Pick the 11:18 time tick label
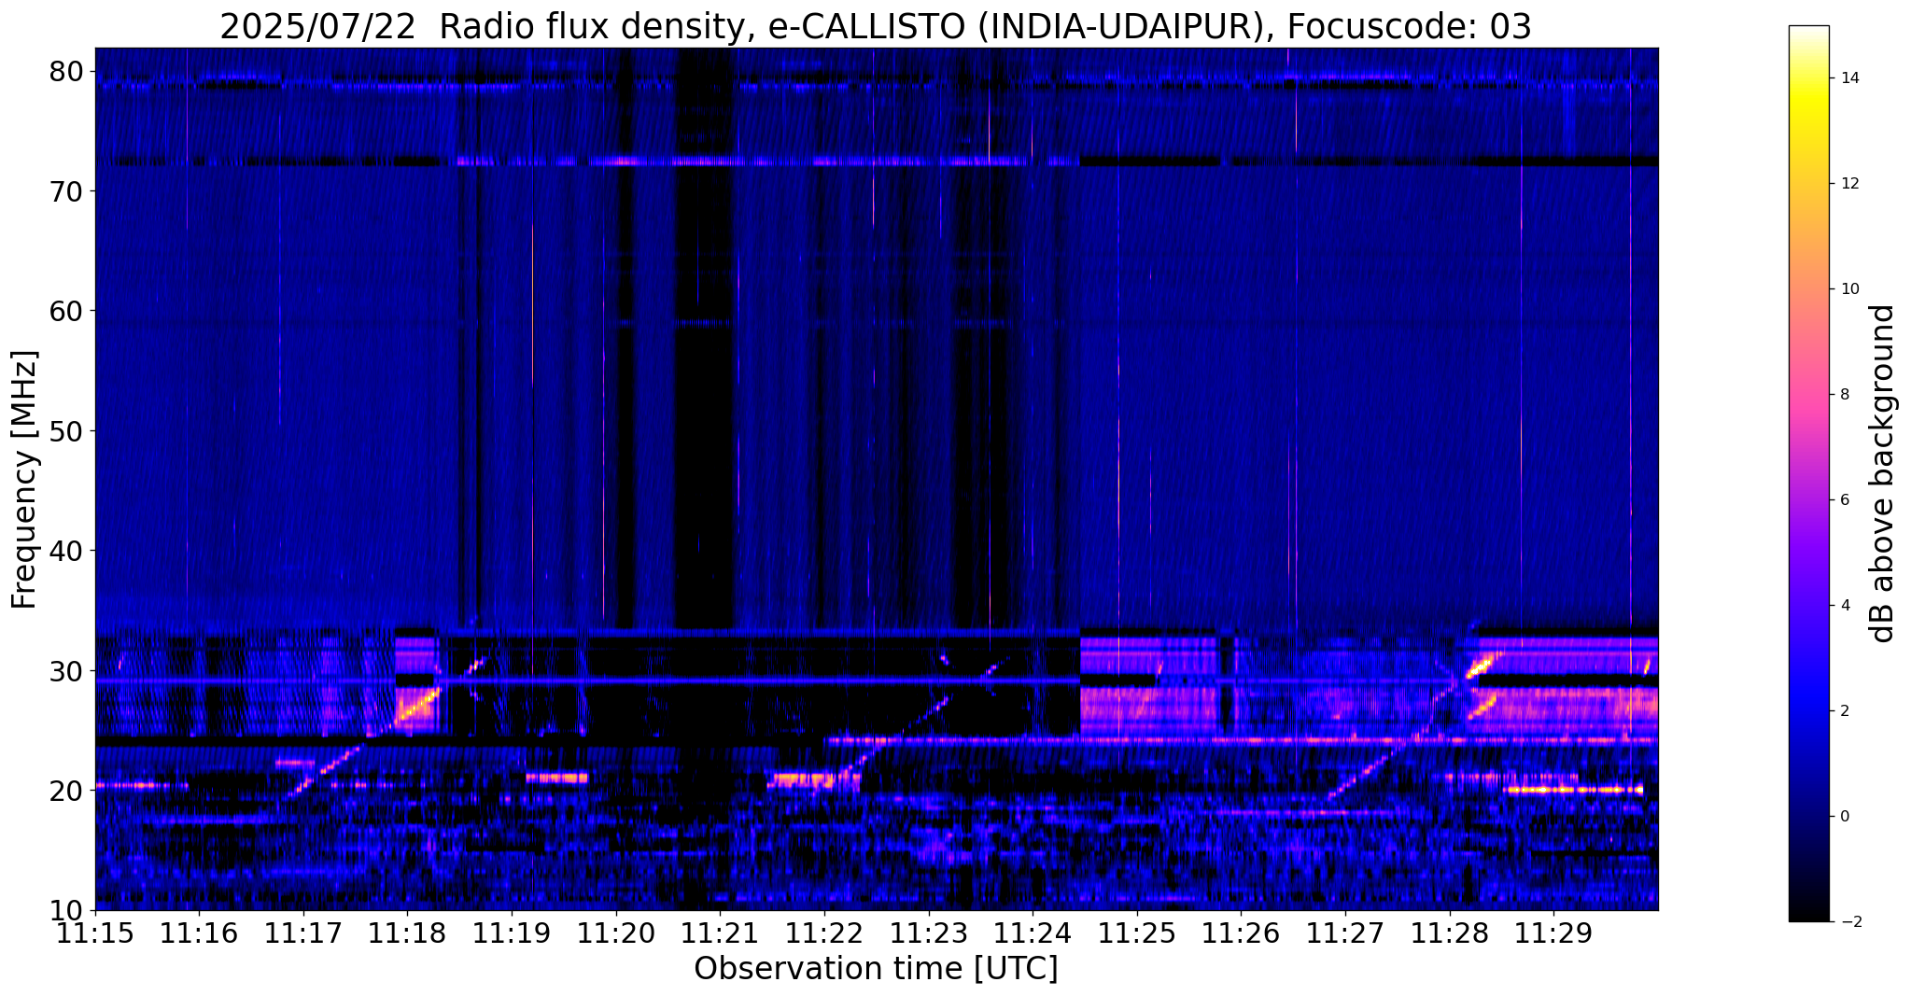Image resolution: width=1911 pixels, height=996 pixels. pyautogui.click(x=407, y=933)
